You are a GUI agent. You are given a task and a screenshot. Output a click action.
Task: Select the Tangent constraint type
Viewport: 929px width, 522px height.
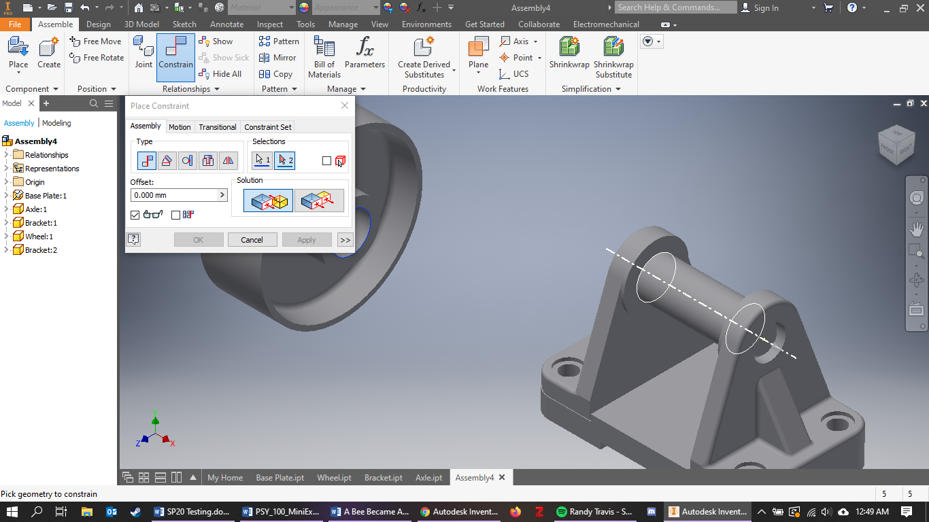(187, 160)
